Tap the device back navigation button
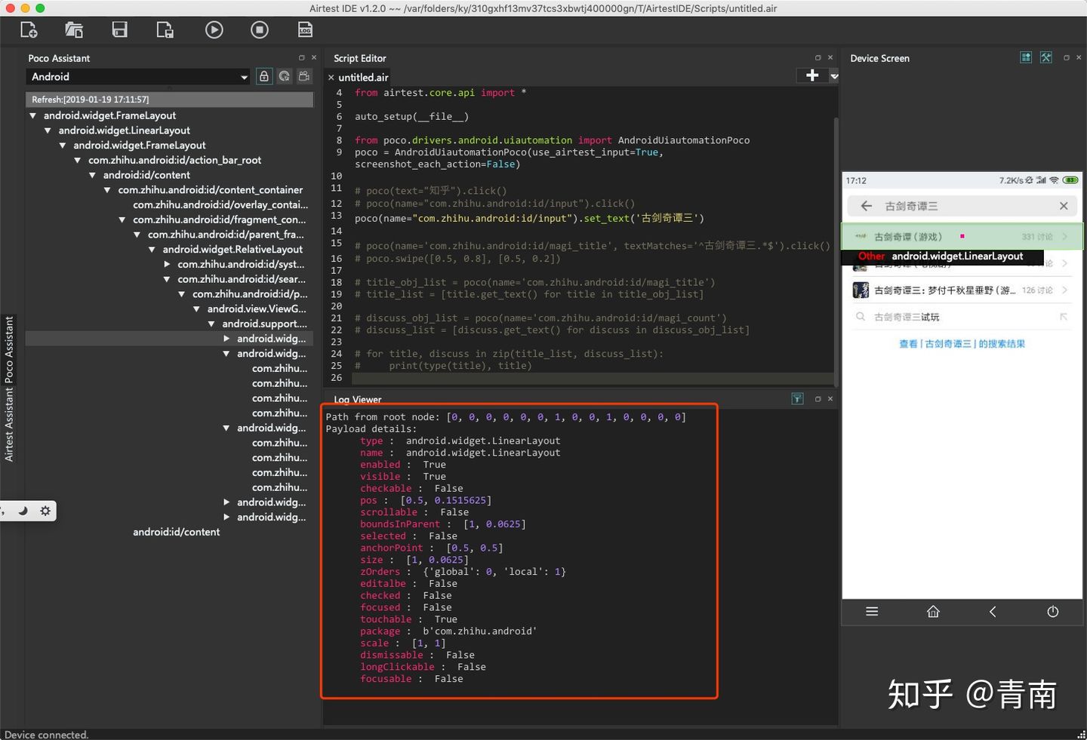The height and width of the screenshot is (740, 1087). [993, 612]
